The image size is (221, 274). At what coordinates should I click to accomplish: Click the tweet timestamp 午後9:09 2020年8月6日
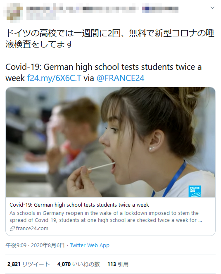click(35, 245)
